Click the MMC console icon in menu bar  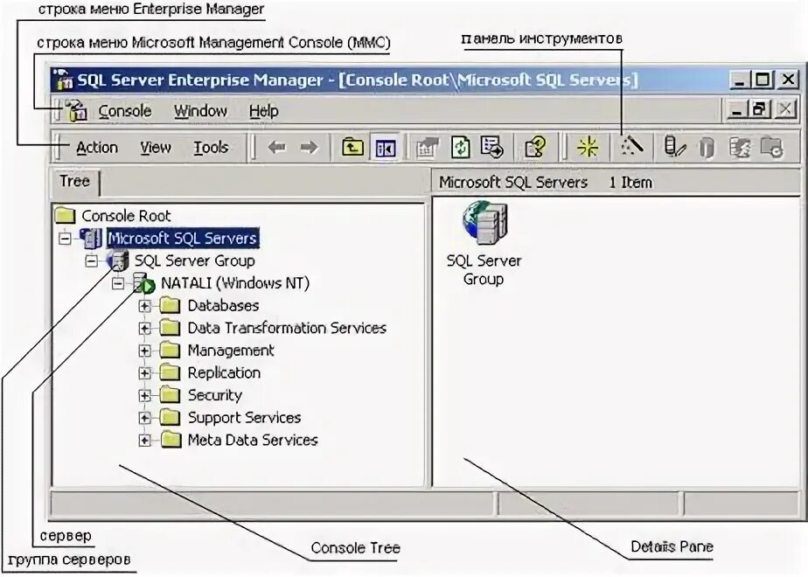pos(76,111)
